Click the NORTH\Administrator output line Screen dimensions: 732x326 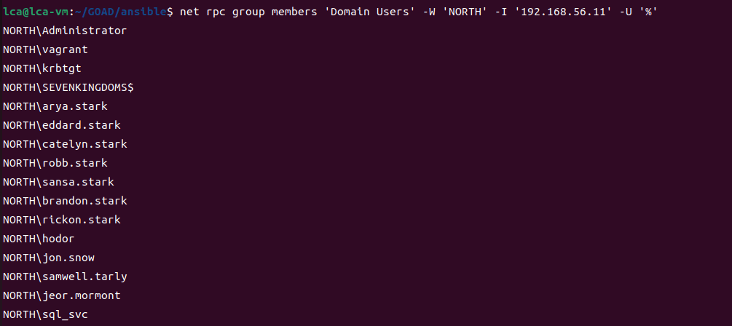(x=65, y=31)
